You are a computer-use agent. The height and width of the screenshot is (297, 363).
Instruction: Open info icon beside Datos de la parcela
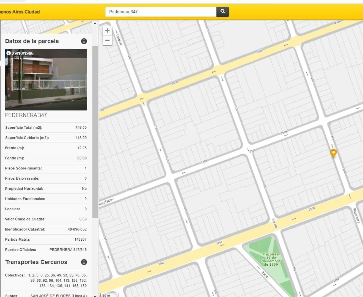pos(84,41)
